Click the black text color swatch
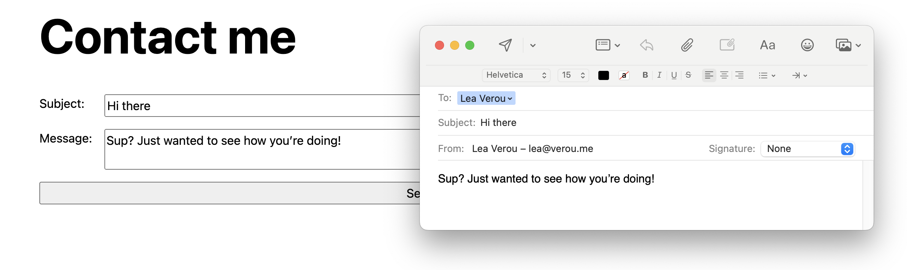This screenshot has height=270, width=907. pyautogui.click(x=604, y=75)
